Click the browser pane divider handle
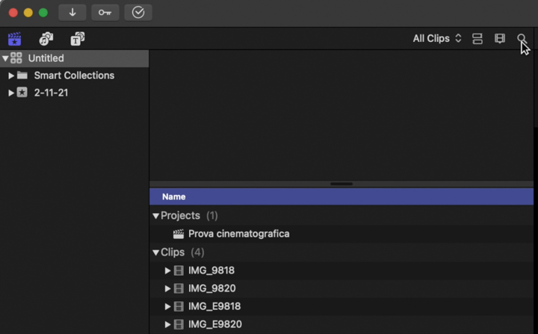The width and height of the screenshot is (538, 334). tap(341, 184)
